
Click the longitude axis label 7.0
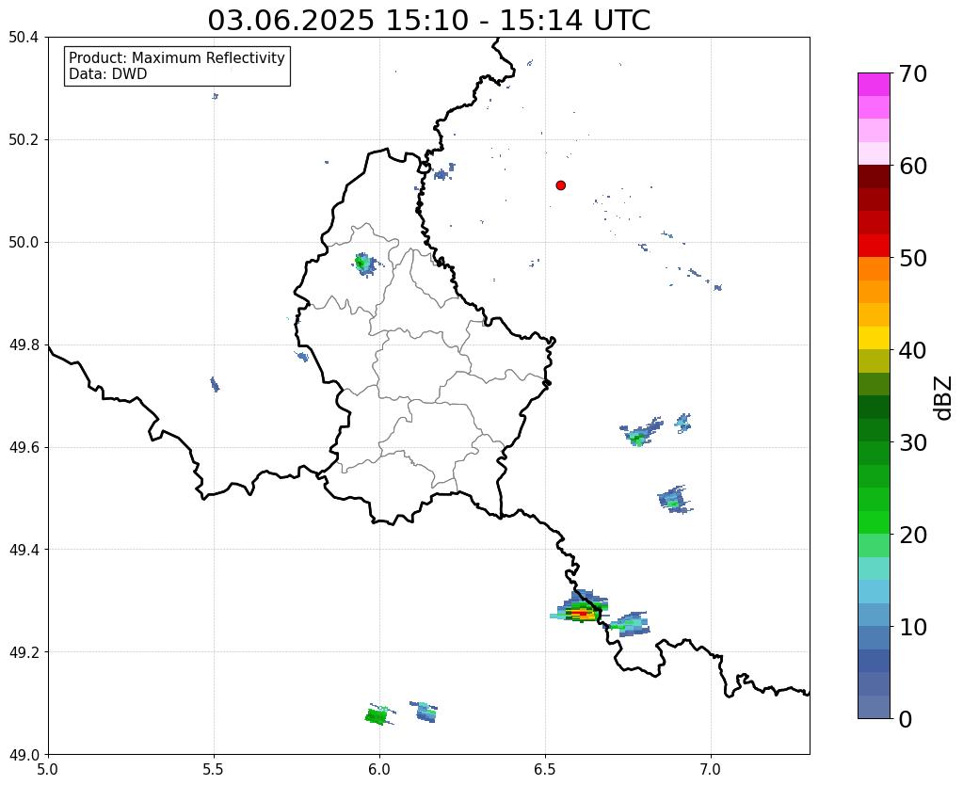click(x=712, y=769)
